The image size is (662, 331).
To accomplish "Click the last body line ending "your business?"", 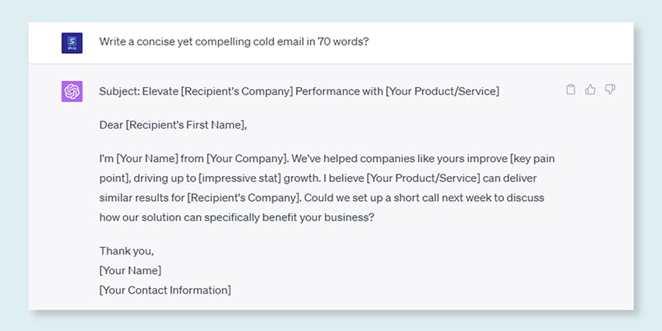I will pos(238,217).
